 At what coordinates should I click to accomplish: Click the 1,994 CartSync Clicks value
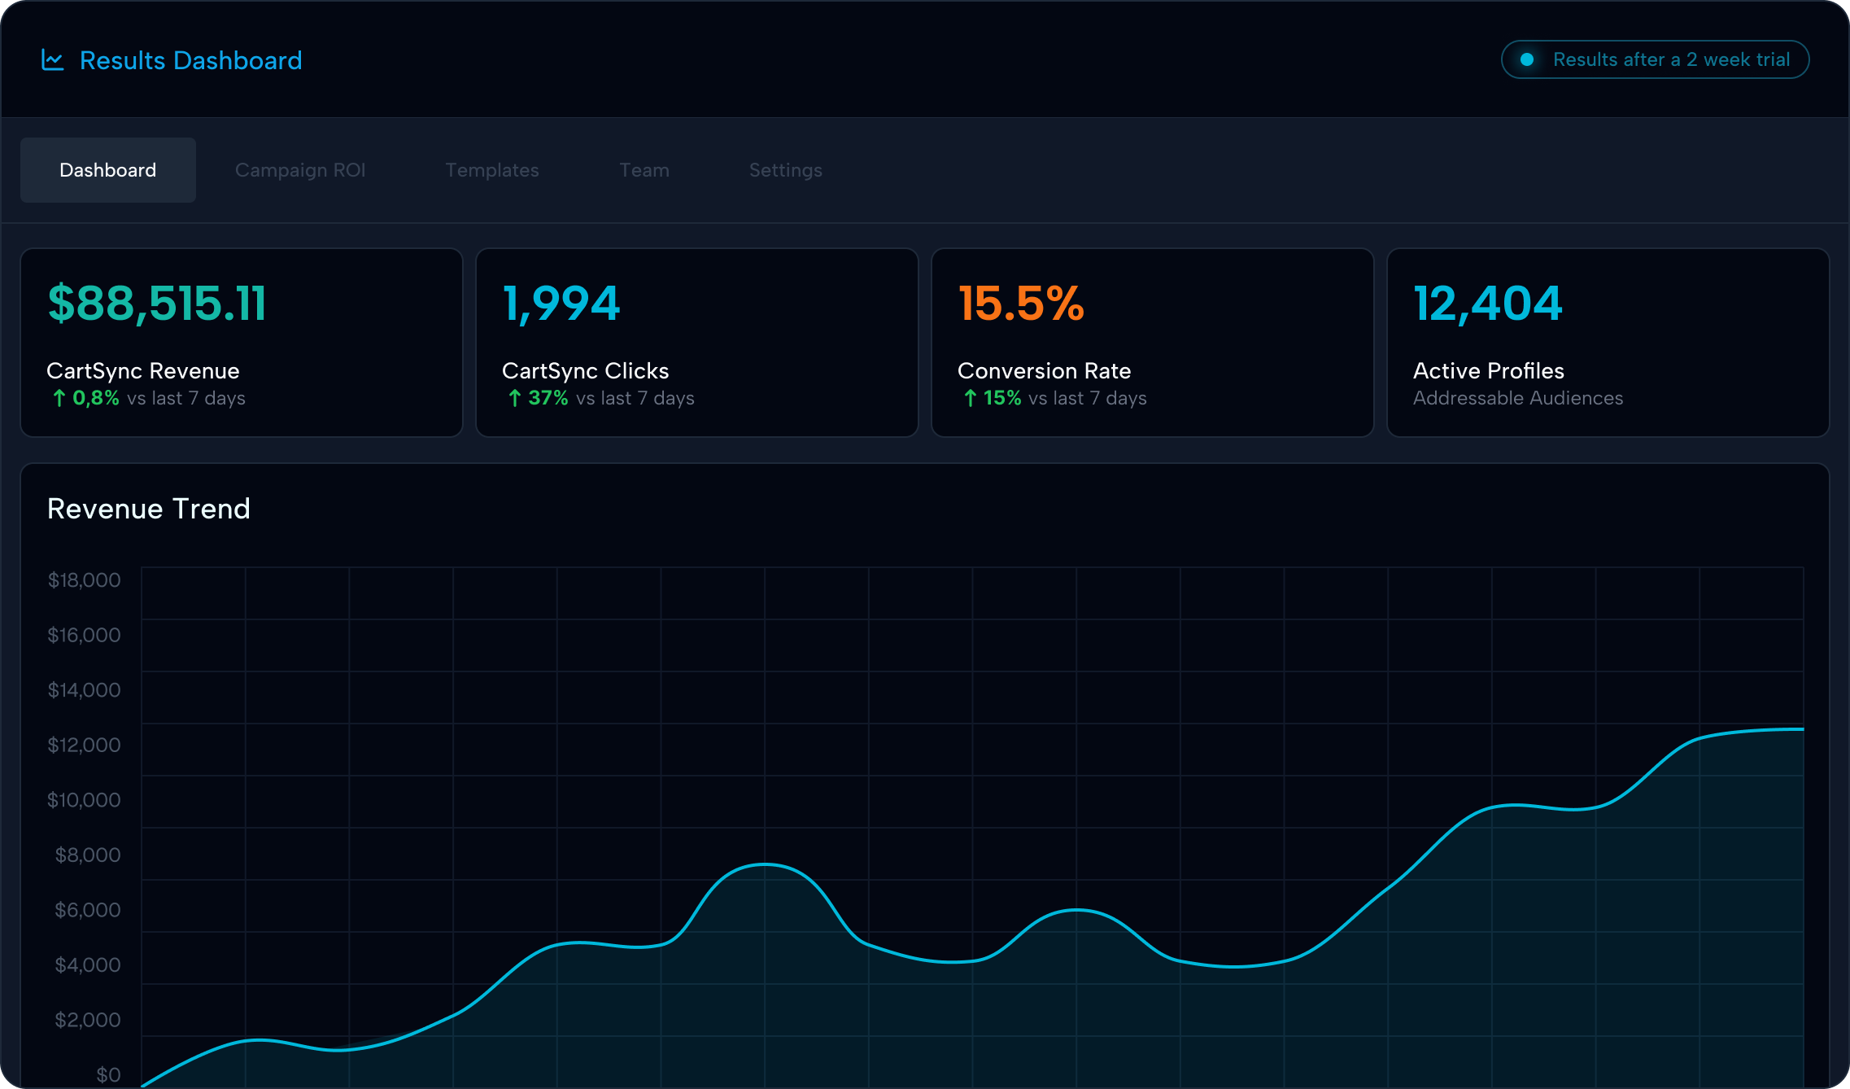(561, 304)
